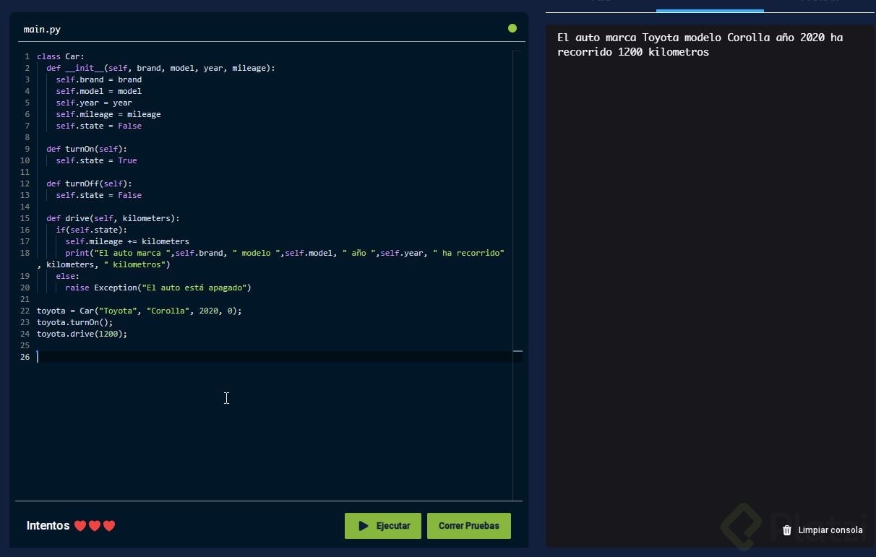Click the editor's vertical scrollbar marker at line 26
Screen dimensions: 876x557
pos(518,351)
